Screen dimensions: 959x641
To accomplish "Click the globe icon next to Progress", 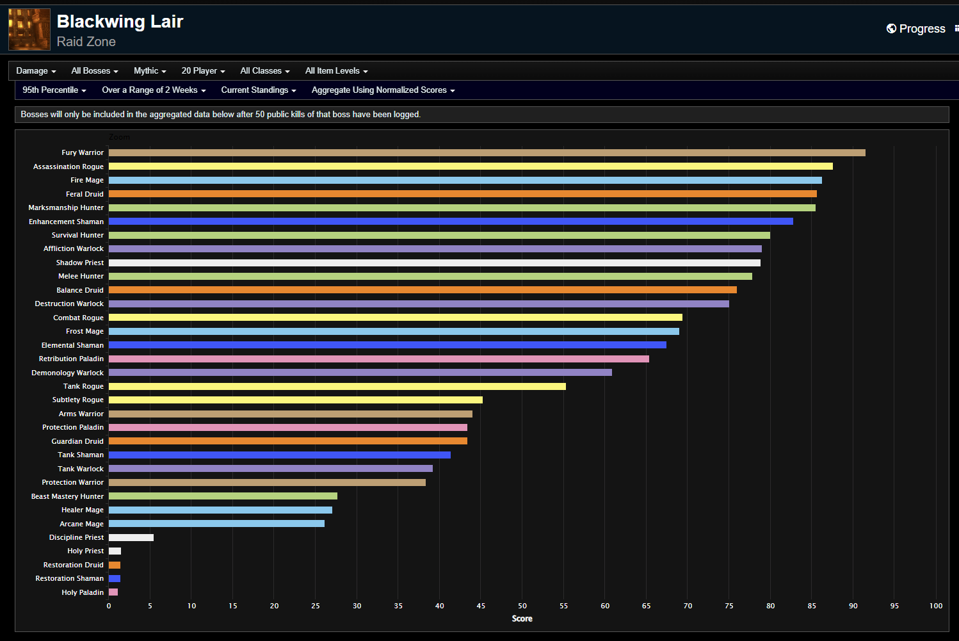I will click(890, 28).
